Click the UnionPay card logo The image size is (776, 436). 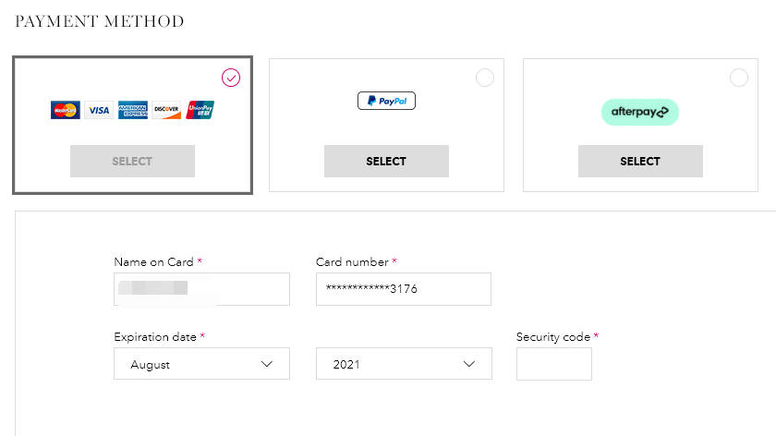tap(200, 110)
